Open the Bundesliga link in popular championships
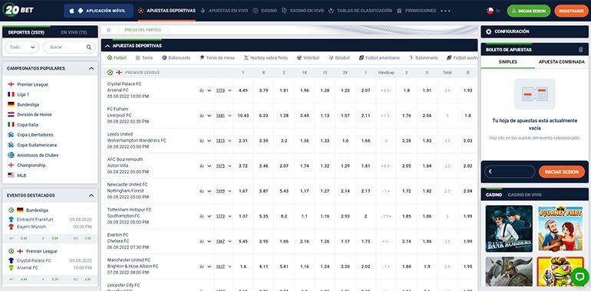The width and height of the screenshot is (591, 291). coord(28,104)
